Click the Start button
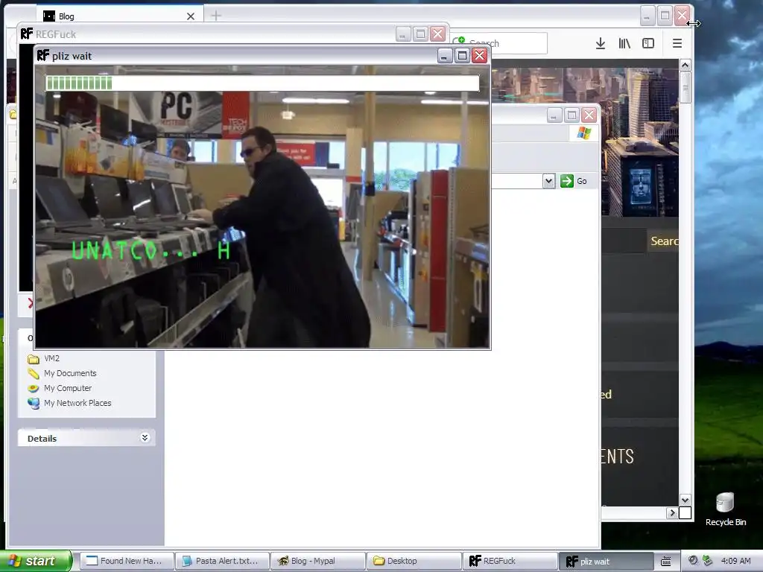 35,561
